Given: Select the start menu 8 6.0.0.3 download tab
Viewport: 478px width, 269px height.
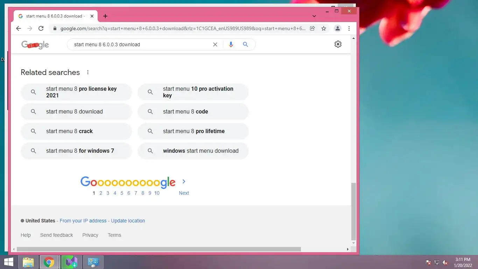Looking at the screenshot, I should pos(56,16).
